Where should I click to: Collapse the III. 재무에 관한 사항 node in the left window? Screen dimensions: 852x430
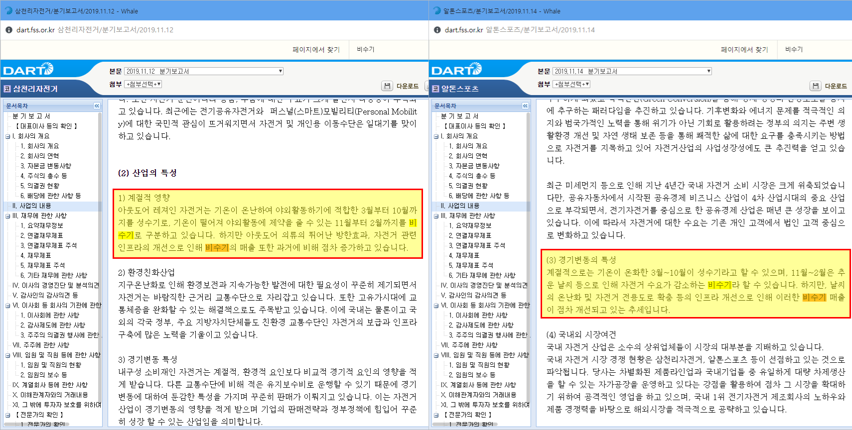7,216
